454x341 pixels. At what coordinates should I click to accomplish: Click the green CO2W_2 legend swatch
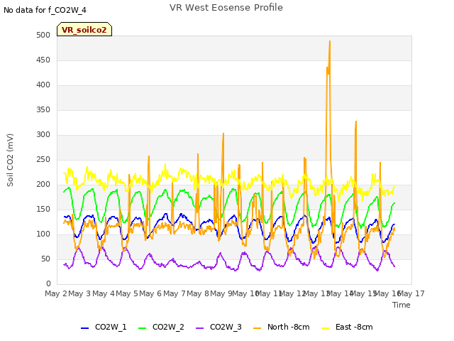(142, 328)
